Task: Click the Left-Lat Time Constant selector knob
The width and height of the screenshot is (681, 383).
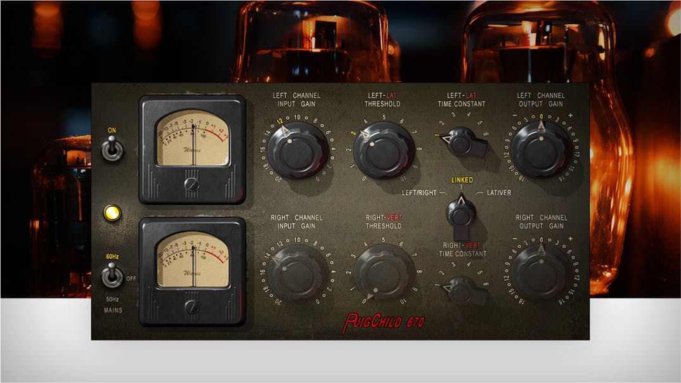Action: 462,142
